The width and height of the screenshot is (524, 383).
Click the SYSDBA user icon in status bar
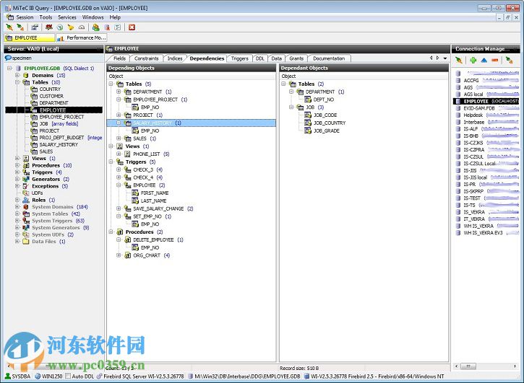tap(8, 376)
